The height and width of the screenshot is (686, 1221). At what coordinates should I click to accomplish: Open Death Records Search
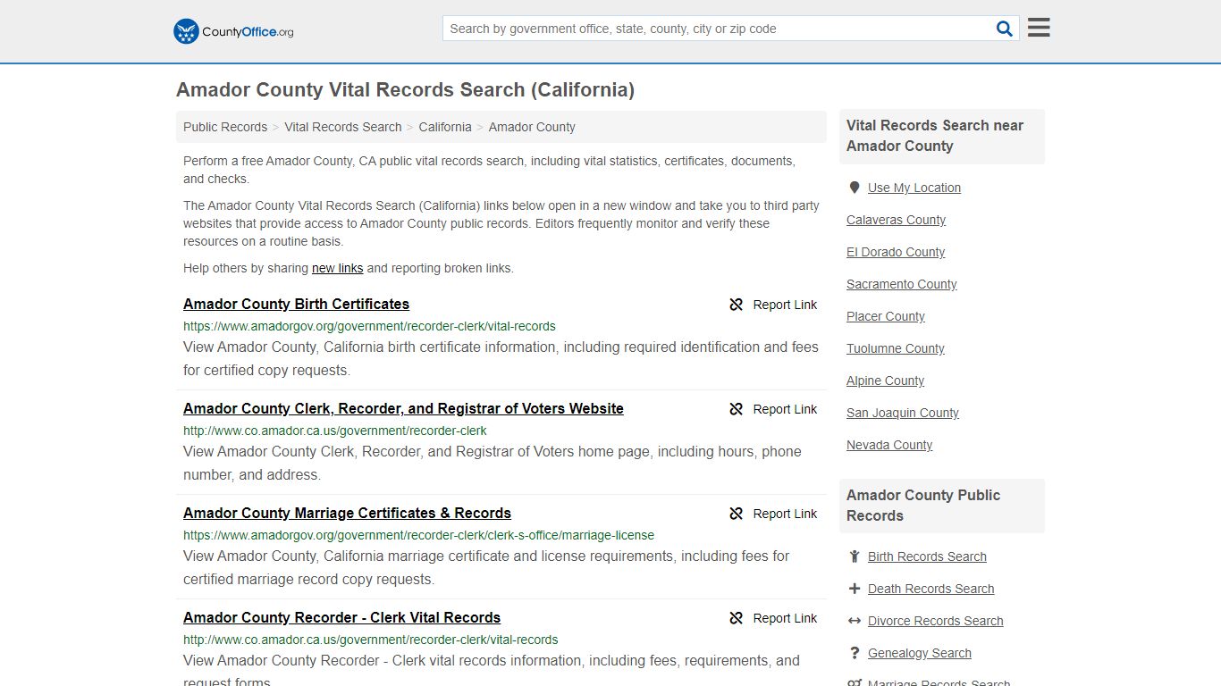pos(930,589)
